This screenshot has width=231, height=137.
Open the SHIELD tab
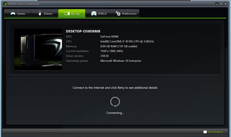click(x=99, y=14)
